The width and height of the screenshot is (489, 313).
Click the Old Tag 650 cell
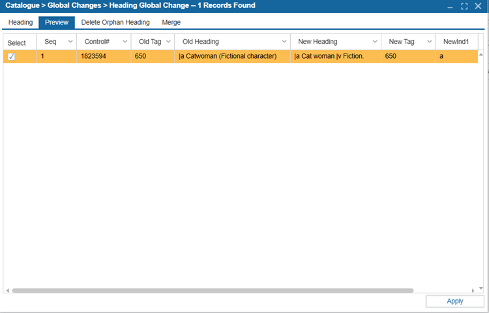pos(153,57)
